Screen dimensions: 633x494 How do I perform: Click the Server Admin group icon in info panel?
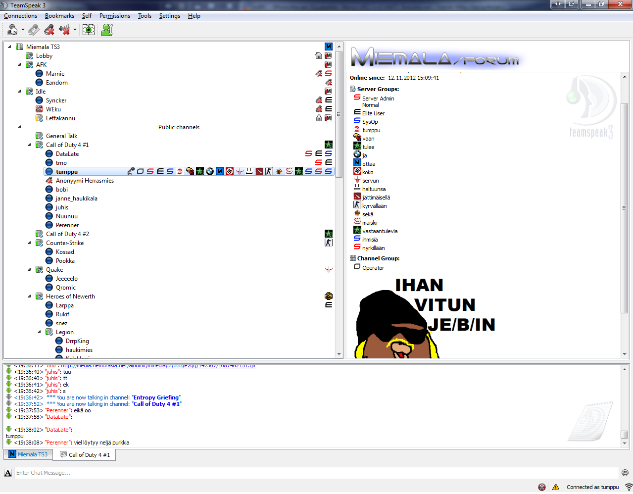pos(357,98)
